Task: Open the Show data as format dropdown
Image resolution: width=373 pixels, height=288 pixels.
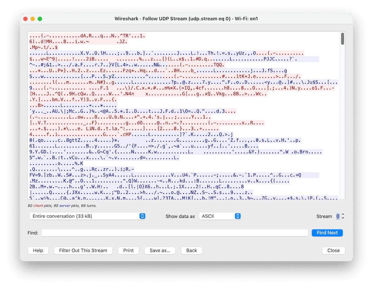Action: pyautogui.click(x=220, y=216)
